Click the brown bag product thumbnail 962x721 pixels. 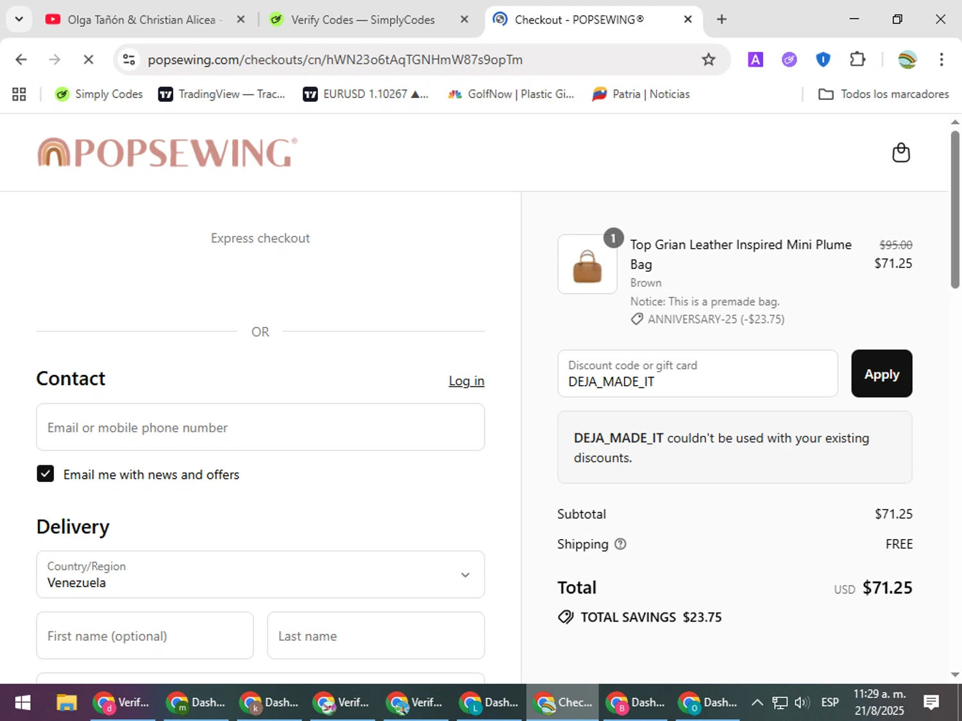pos(587,264)
